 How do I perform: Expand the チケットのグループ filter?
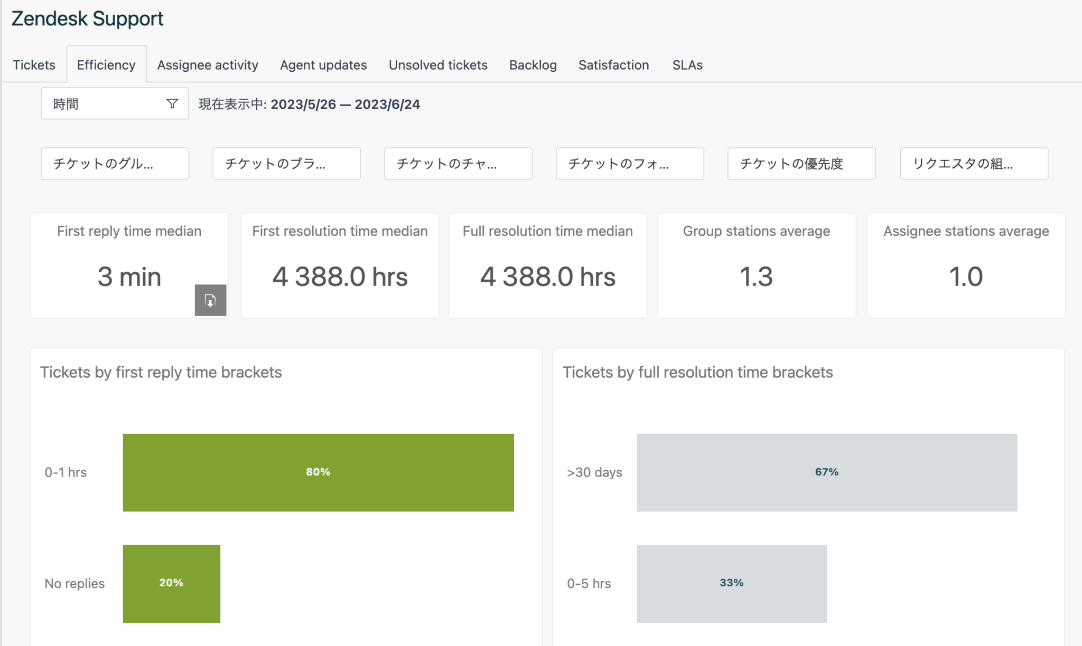114,164
